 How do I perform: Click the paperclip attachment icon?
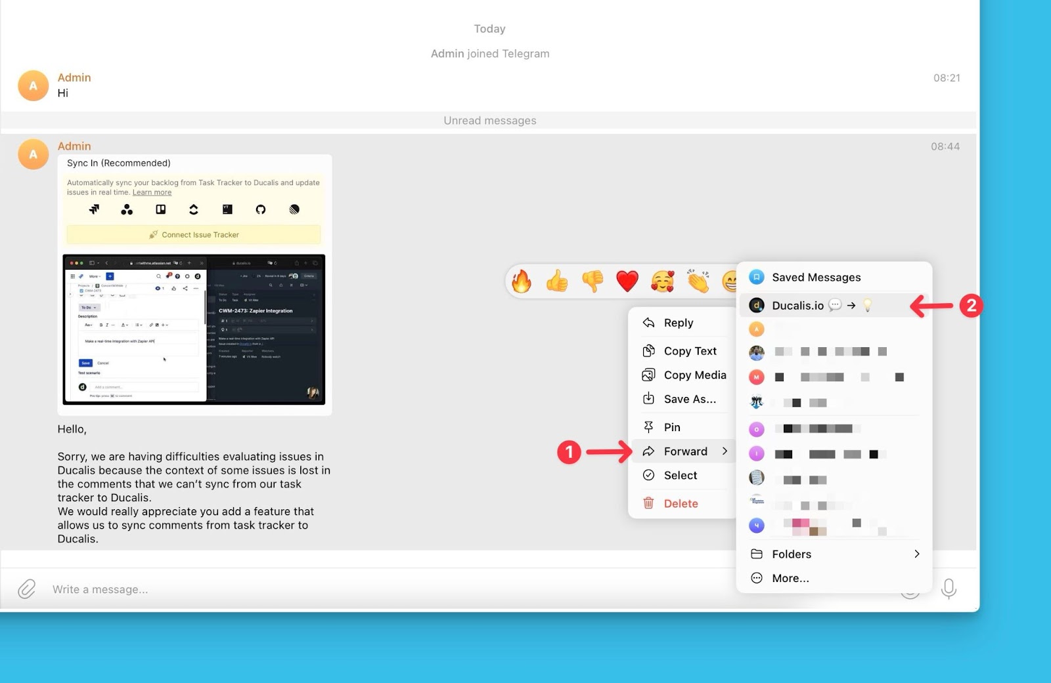pyautogui.click(x=27, y=589)
